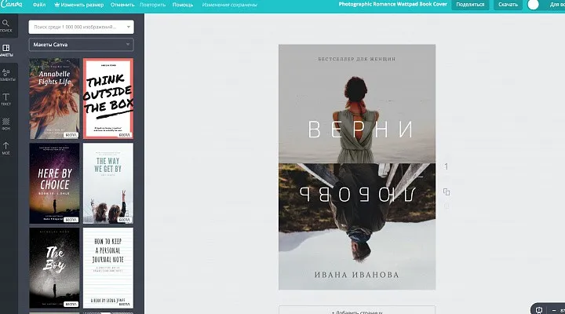565x314 pixels.
Task: Click the duplicate page icon beside canvas
Action: [446, 192]
